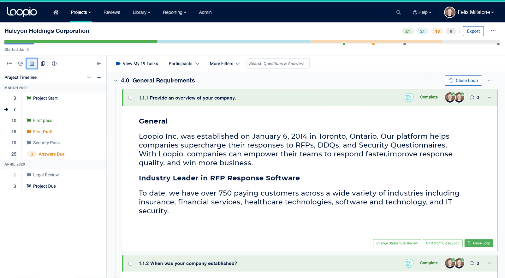Open the More Filters dropdown
The height and width of the screenshot is (278, 505).
coord(225,63)
